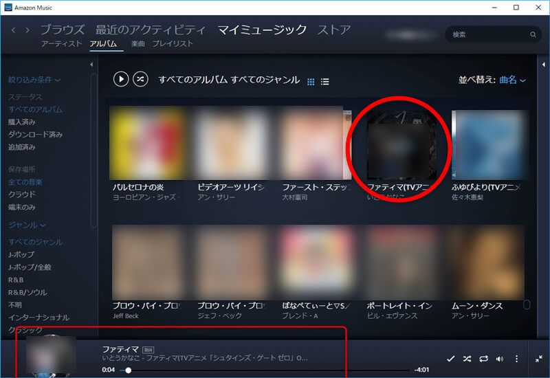Image resolution: width=550 pixels, height=378 pixels.
Task: Filter by J-ポップ genre
Action: (21, 254)
